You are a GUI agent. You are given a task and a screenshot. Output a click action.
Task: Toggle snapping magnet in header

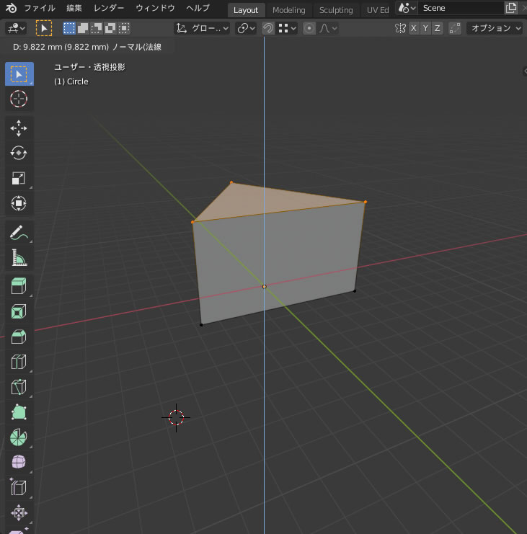267,28
